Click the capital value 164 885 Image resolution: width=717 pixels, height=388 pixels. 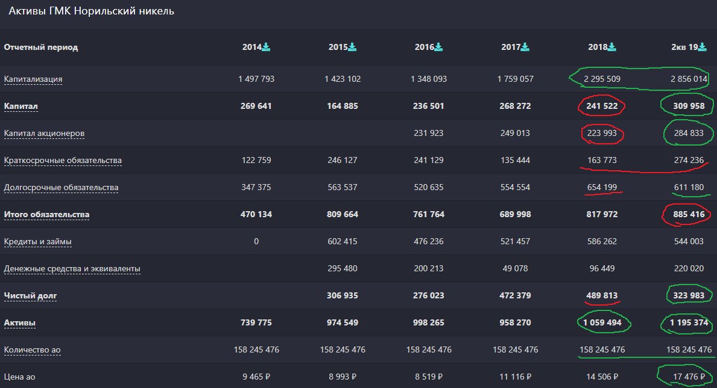pos(343,106)
